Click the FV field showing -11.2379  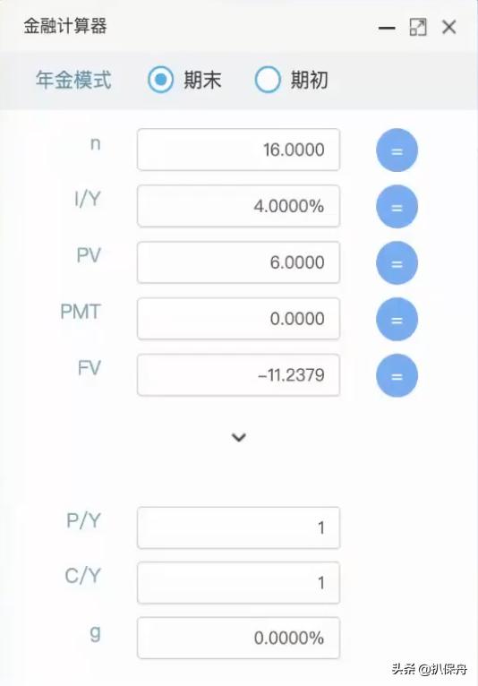tap(238, 375)
